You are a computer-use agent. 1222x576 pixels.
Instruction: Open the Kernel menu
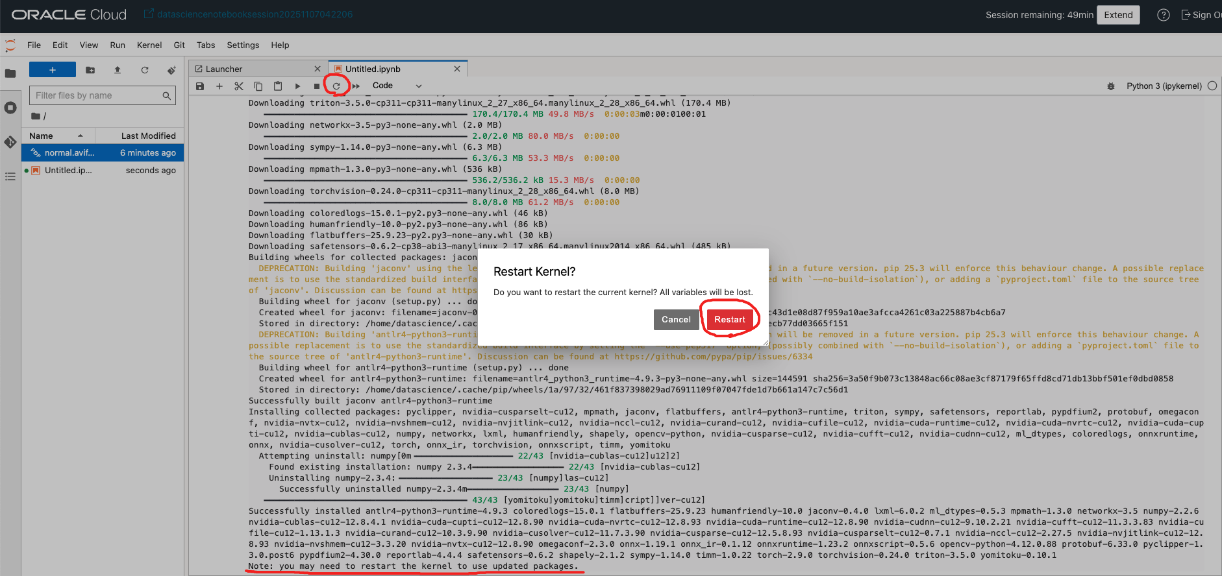pos(149,45)
